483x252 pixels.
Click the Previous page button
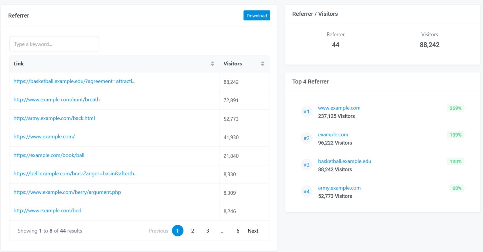click(x=158, y=231)
